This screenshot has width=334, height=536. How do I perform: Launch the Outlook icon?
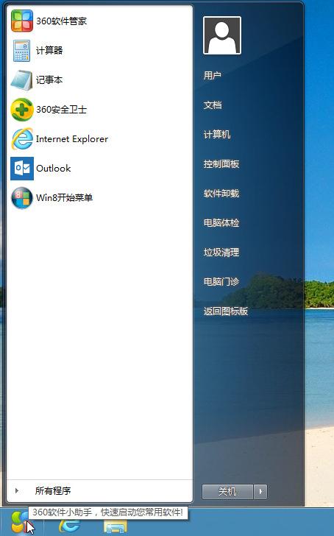22,168
